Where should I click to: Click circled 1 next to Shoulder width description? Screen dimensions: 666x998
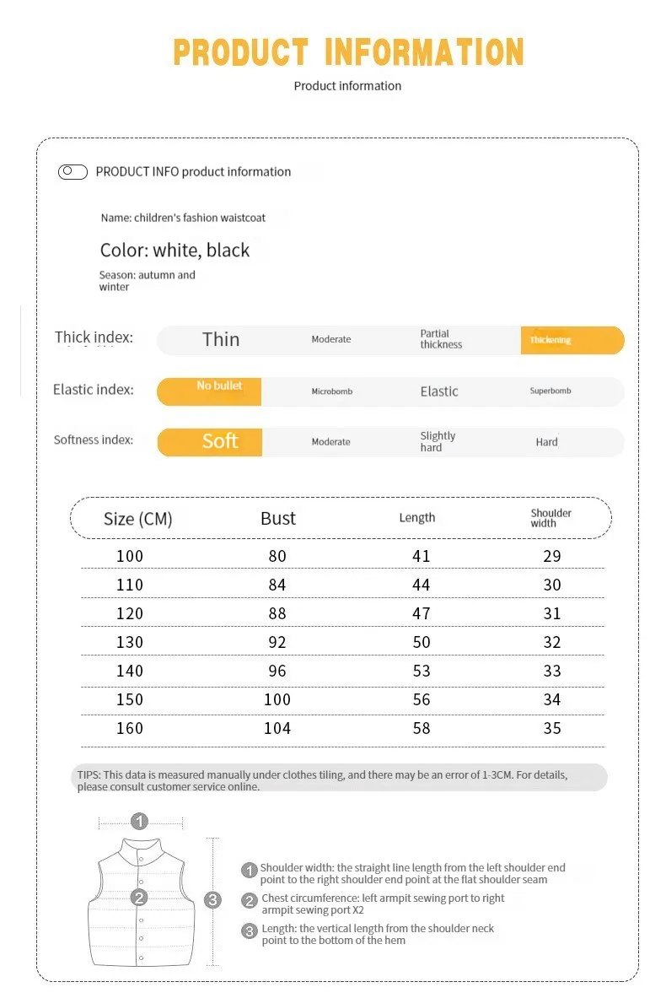click(250, 870)
